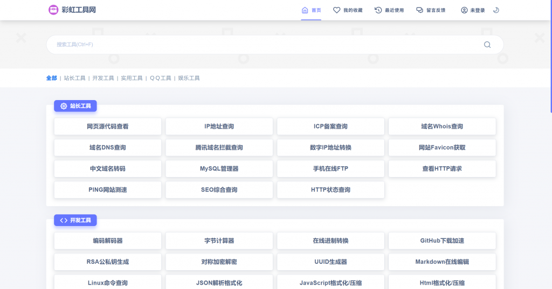Open the JavaScript格式化/压缩 tool
This screenshot has height=289, width=552.
330,283
